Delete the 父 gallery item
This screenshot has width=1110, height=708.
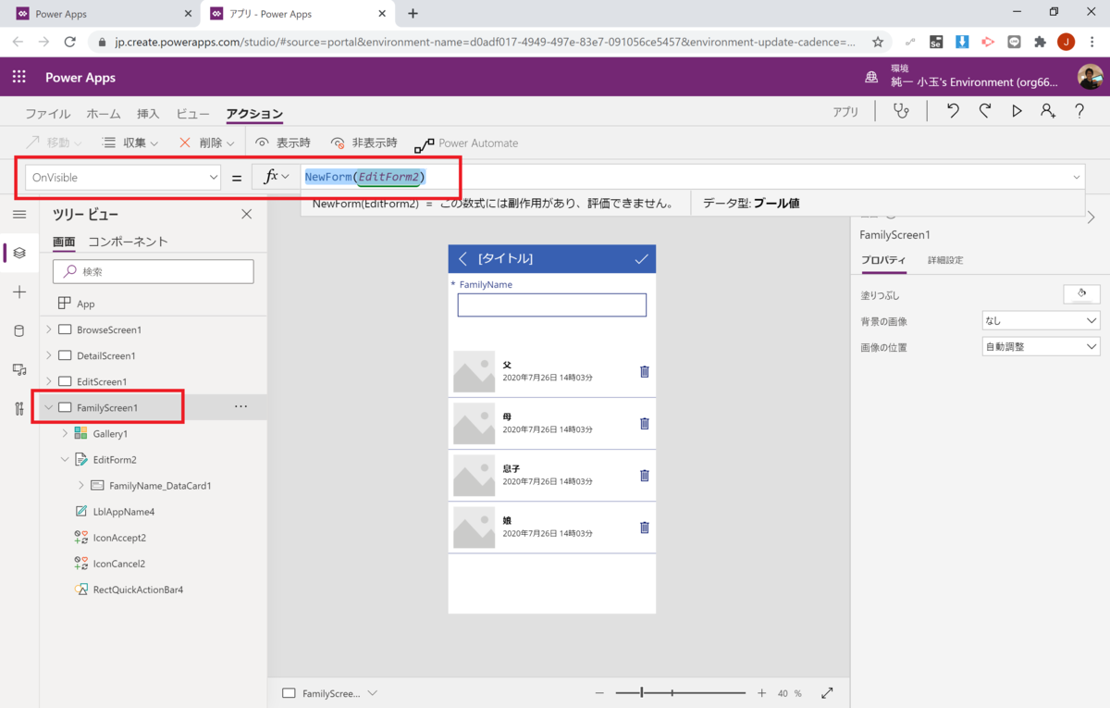645,371
